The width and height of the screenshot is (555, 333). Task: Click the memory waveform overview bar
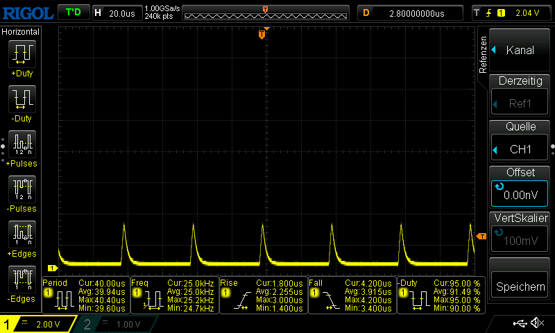tap(266, 13)
